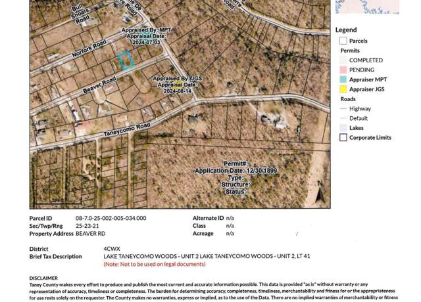Click the 'Brief Tax Description' label
The image size is (421, 302).
pyautogui.click(x=55, y=257)
